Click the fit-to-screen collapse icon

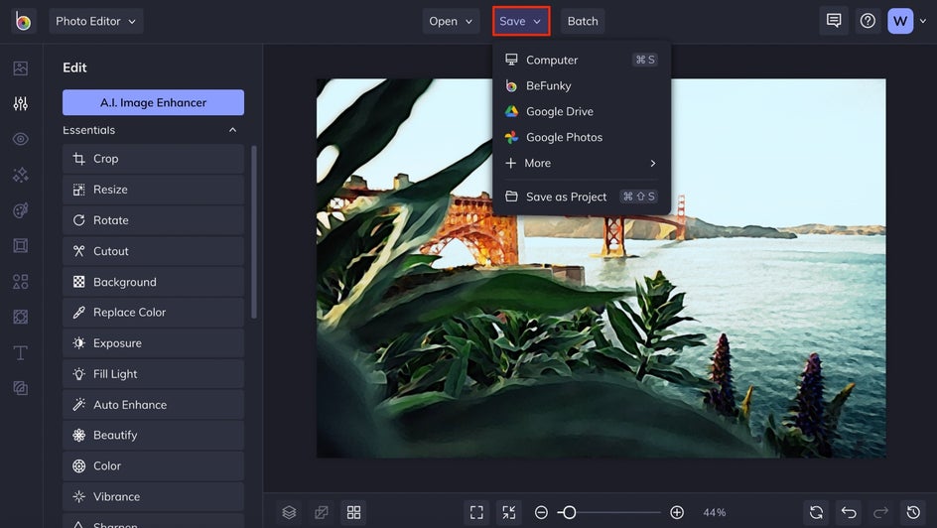pyautogui.click(x=509, y=512)
